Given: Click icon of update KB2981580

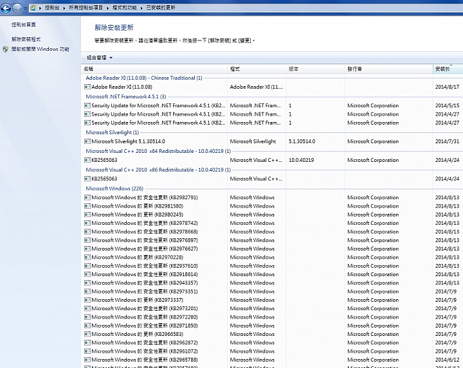Looking at the screenshot, I should pos(87,206).
